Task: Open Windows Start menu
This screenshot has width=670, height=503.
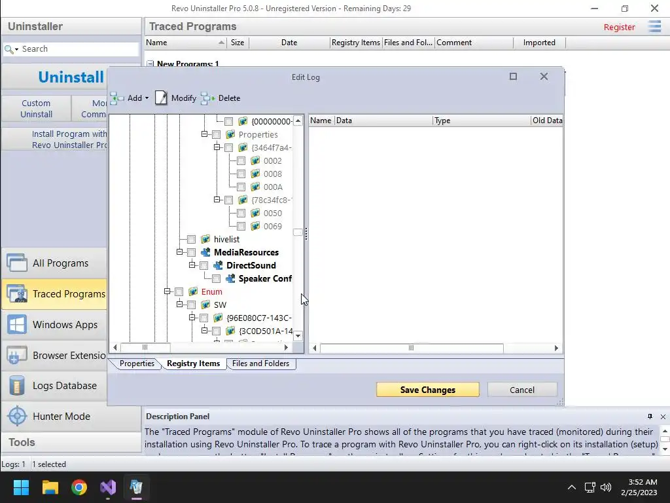Action: (x=21, y=487)
